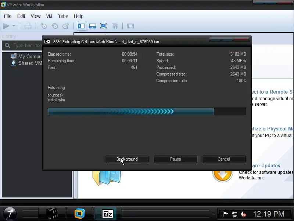Click the orange download arrow updates icon
Image resolution: width=294 pixels, height=221 pixels.
click(x=223, y=176)
